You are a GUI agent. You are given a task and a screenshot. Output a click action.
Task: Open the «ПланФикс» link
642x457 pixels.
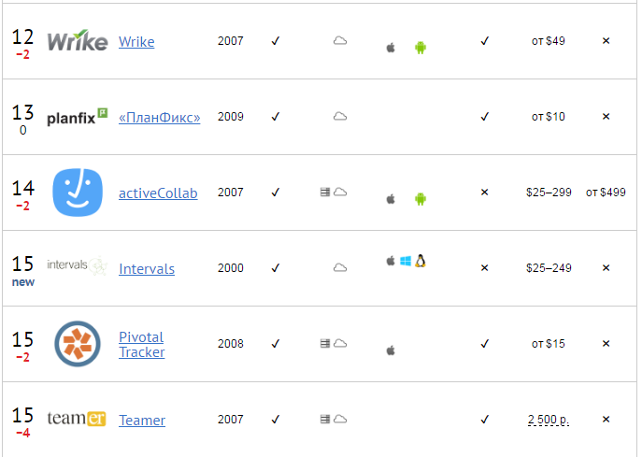[x=159, y=118]
